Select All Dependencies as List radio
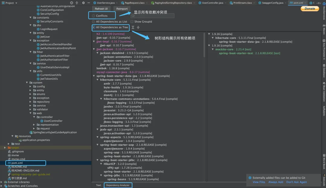The height and width of the screenshot is (188, 326). pos(93,22)
